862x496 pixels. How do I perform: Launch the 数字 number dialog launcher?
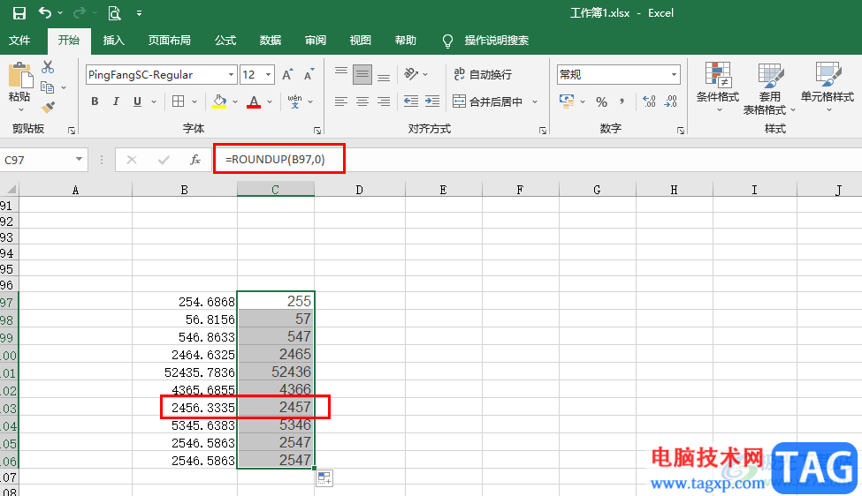click(x=681, y=131)
